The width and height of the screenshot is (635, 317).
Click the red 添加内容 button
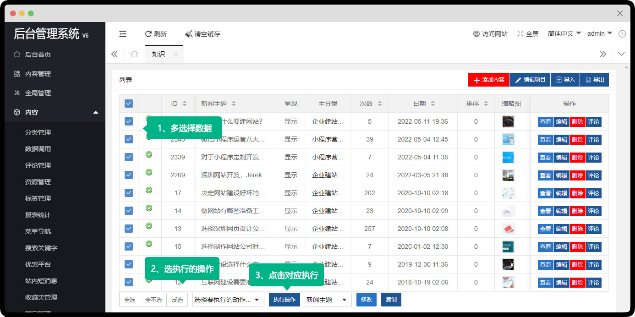click(x=489, y=79)
